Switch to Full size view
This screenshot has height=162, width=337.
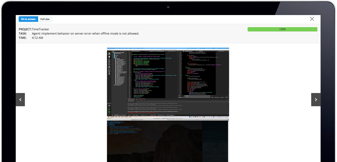pyautogui.click(x=45, y=19)
